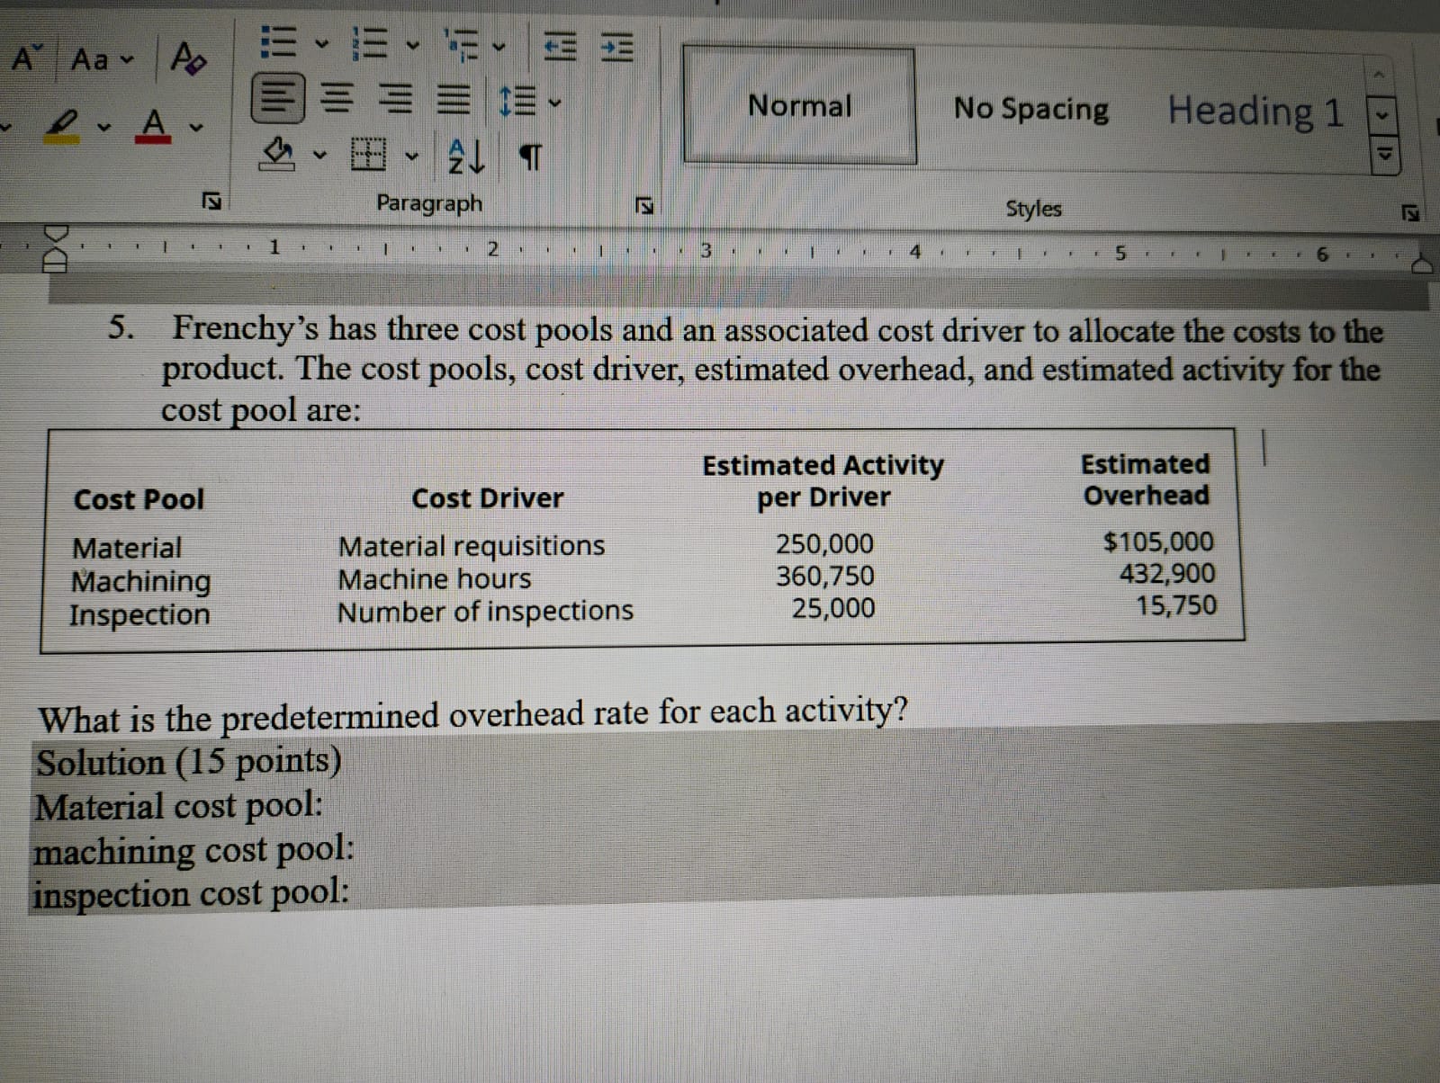
Task: Justify the paragraph text
Action: [x=453, y=99]
